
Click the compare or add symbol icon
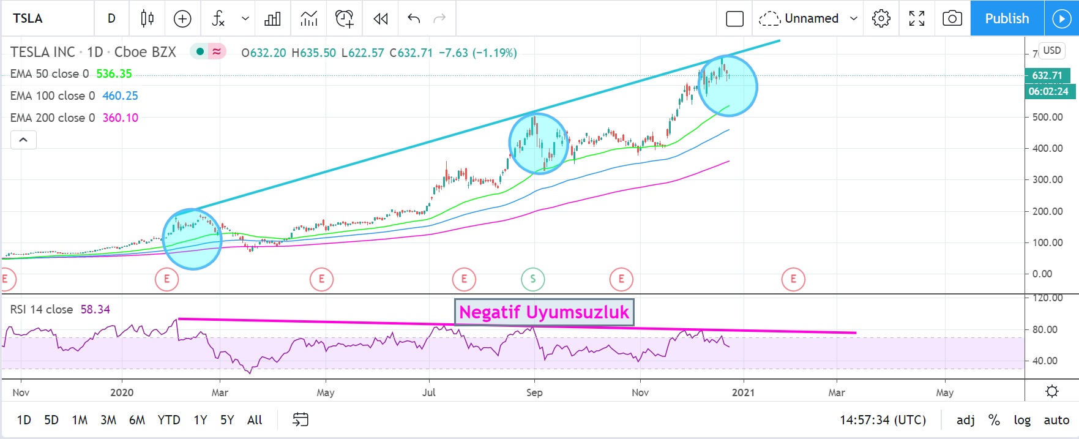click(182, 18)
